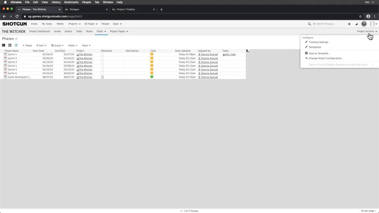Open the All Pages dropdown
Screen dimensions: 379x213
[x=91, y=24]
